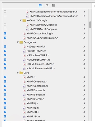
Task: Uncheck the XMPPCustomBinding.h checkbox
Action: point(5,33)
